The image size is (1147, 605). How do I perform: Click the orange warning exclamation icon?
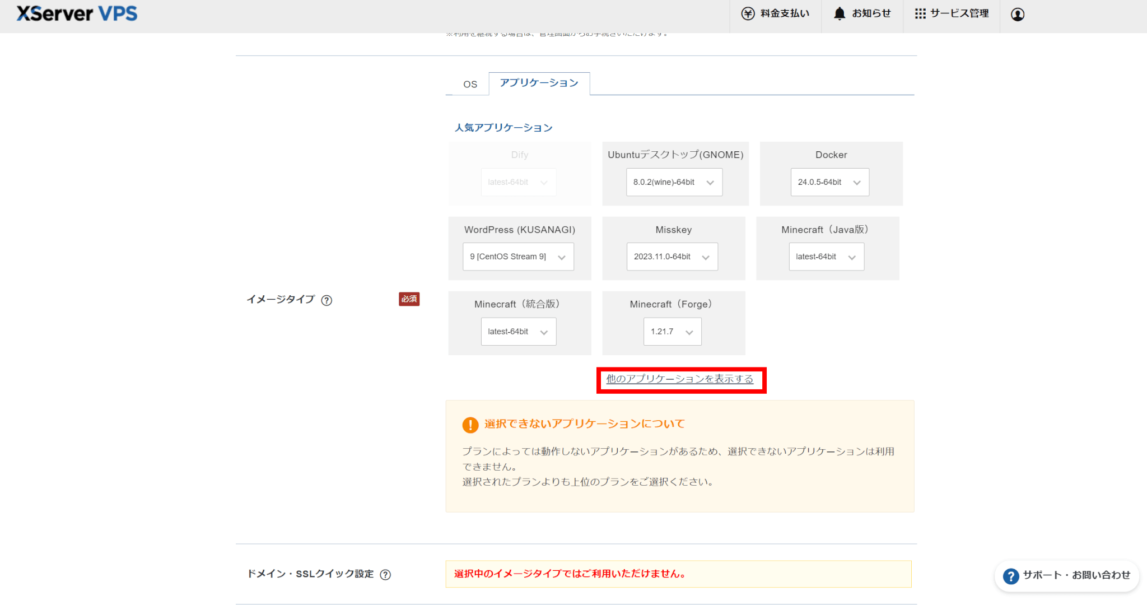click(x=470, y=425)
